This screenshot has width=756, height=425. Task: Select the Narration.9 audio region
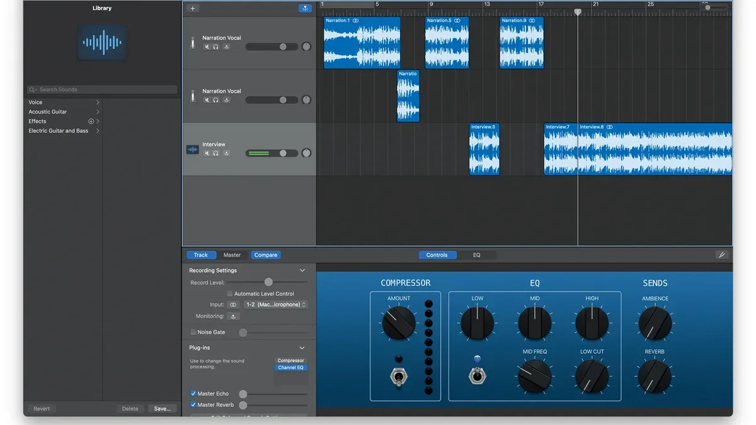pyautogui.click(x=522, y=43)
